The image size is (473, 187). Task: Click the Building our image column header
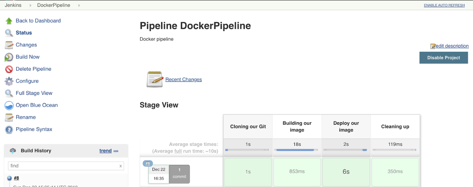tap(297, 127)
